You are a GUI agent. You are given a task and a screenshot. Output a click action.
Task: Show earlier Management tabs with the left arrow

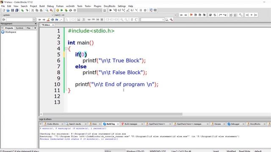[2, 28]
